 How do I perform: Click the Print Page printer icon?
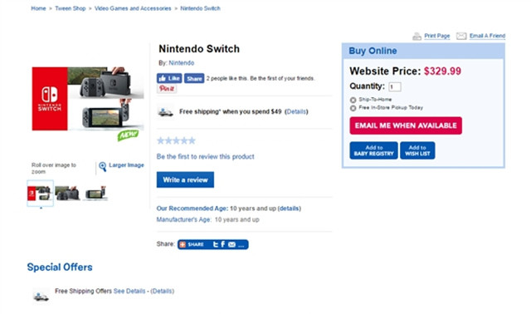point(417,36)
